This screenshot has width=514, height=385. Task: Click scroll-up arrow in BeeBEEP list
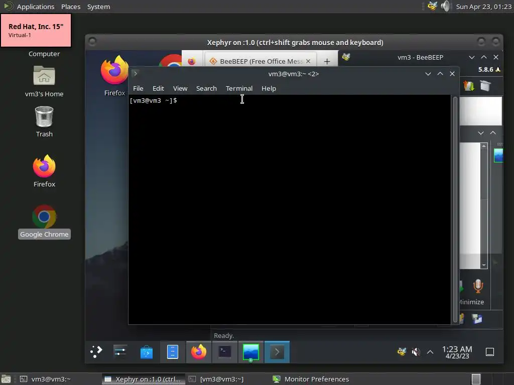484,146
